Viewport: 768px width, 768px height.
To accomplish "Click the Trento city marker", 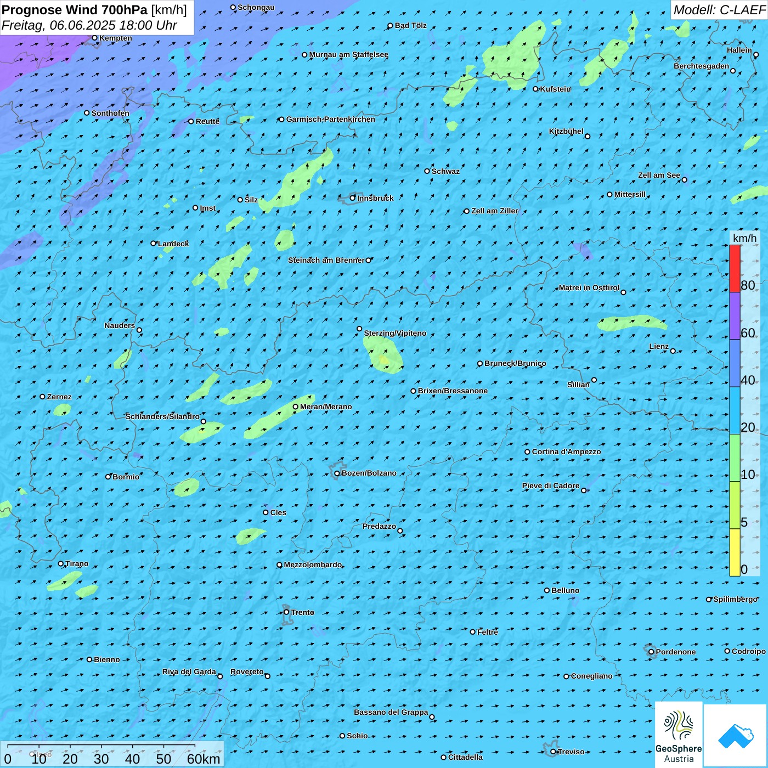I will tap(286, 612).
